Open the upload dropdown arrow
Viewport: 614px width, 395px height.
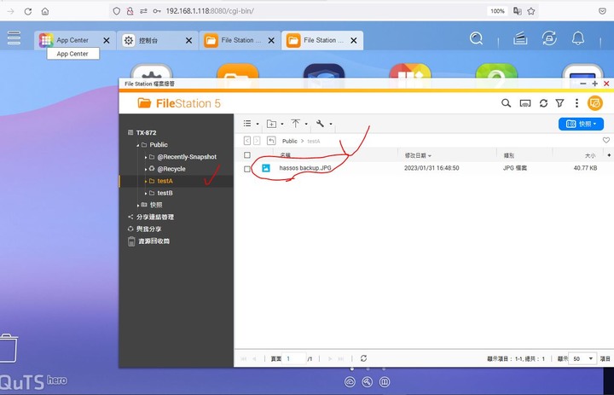tap(306, 124)
